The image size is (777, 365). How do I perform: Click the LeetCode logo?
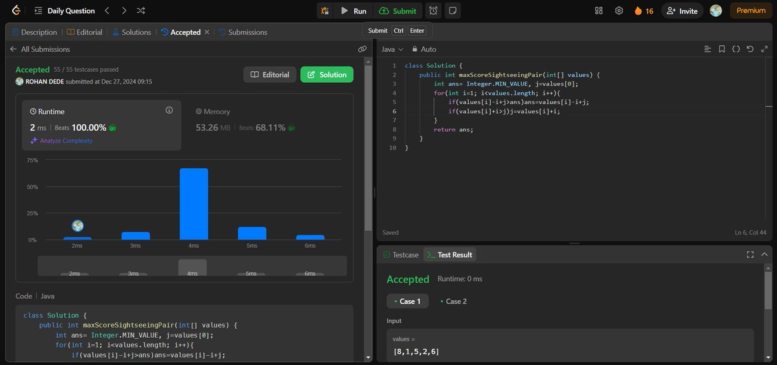click(x=15, y=10)
